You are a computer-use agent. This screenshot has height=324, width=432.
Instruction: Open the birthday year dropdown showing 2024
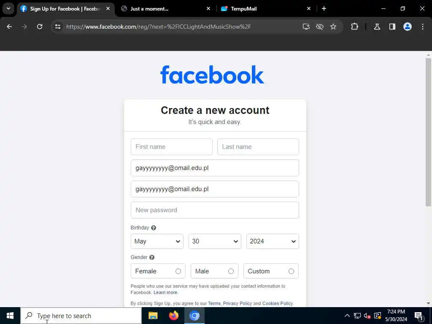273,241
